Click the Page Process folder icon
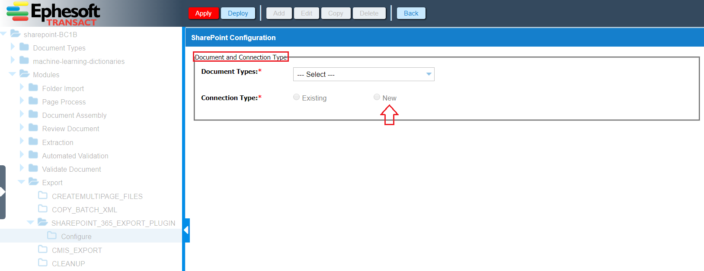This screenshot has width=704, height=271. pyautogui.click(x=33, y=101)
